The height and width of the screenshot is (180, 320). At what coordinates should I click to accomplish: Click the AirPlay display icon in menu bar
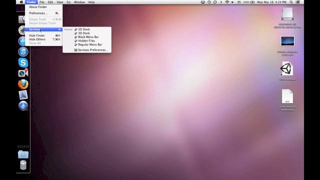coord(202,2)
